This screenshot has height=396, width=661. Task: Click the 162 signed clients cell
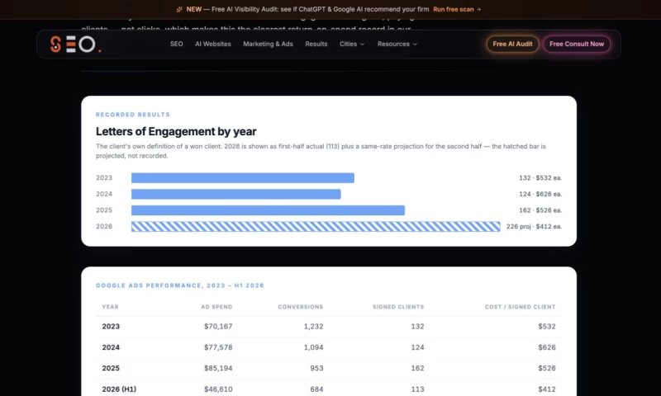(418, 368)
